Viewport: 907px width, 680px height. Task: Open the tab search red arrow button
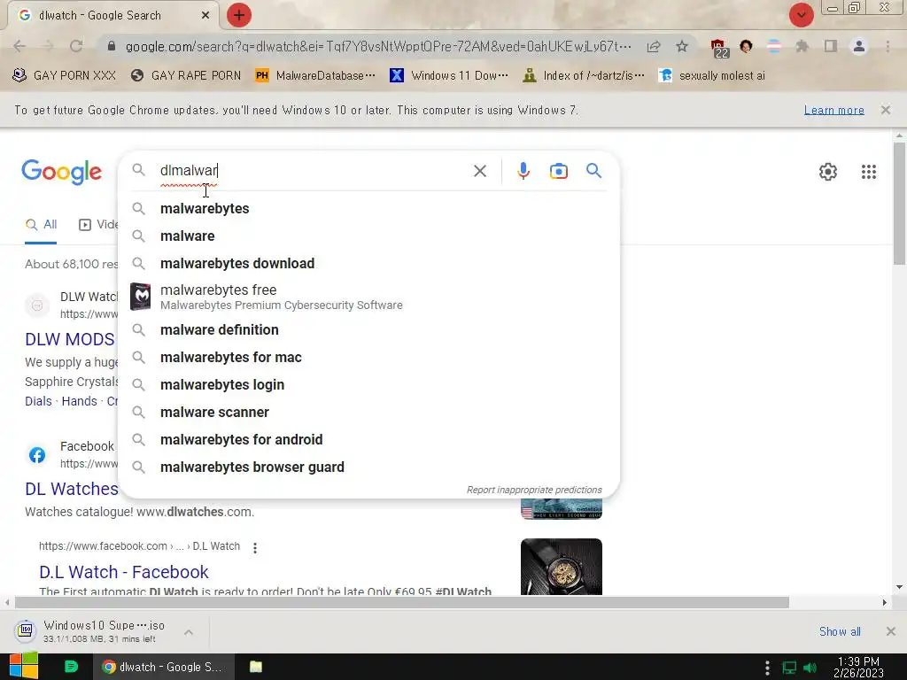[801, 15]
